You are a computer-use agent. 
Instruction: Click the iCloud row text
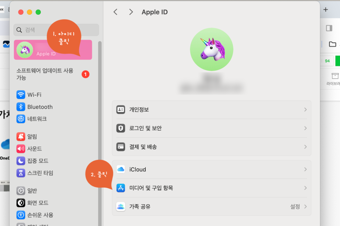pos(138,169)
